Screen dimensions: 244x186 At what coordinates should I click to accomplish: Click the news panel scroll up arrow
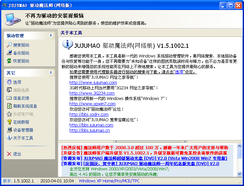pos(239,146)
